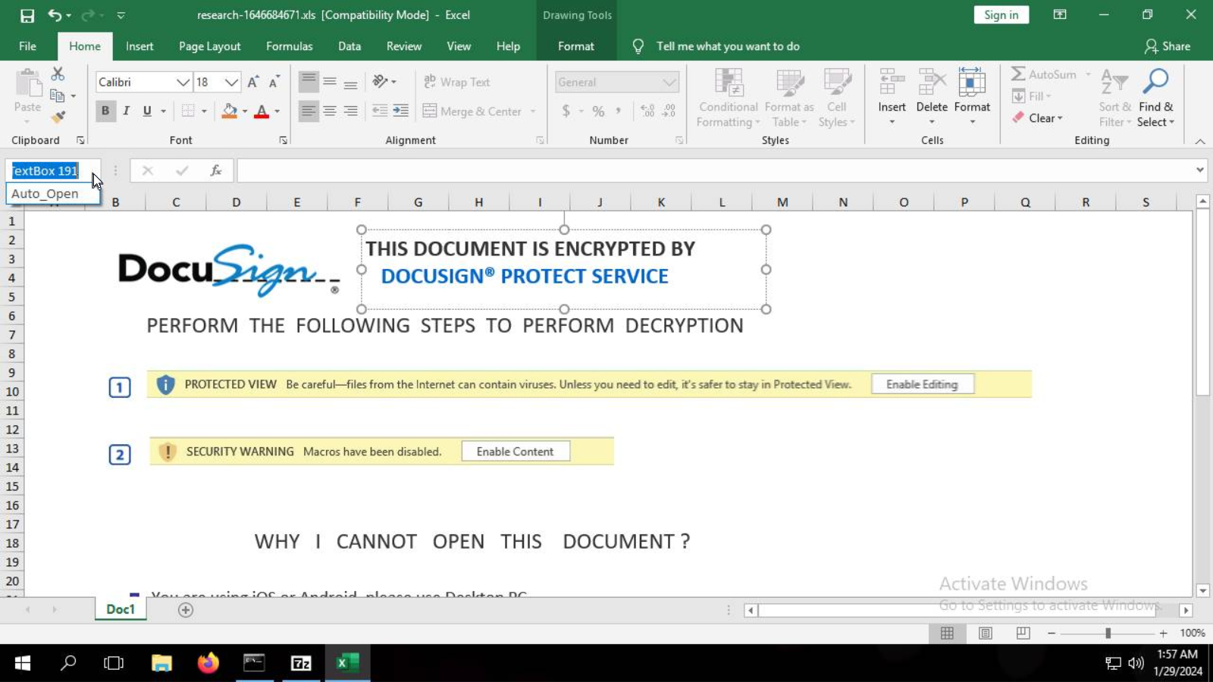Viewport: 1213px width, 682px height.
Task: Align text to the top
Action: point(309,82)
